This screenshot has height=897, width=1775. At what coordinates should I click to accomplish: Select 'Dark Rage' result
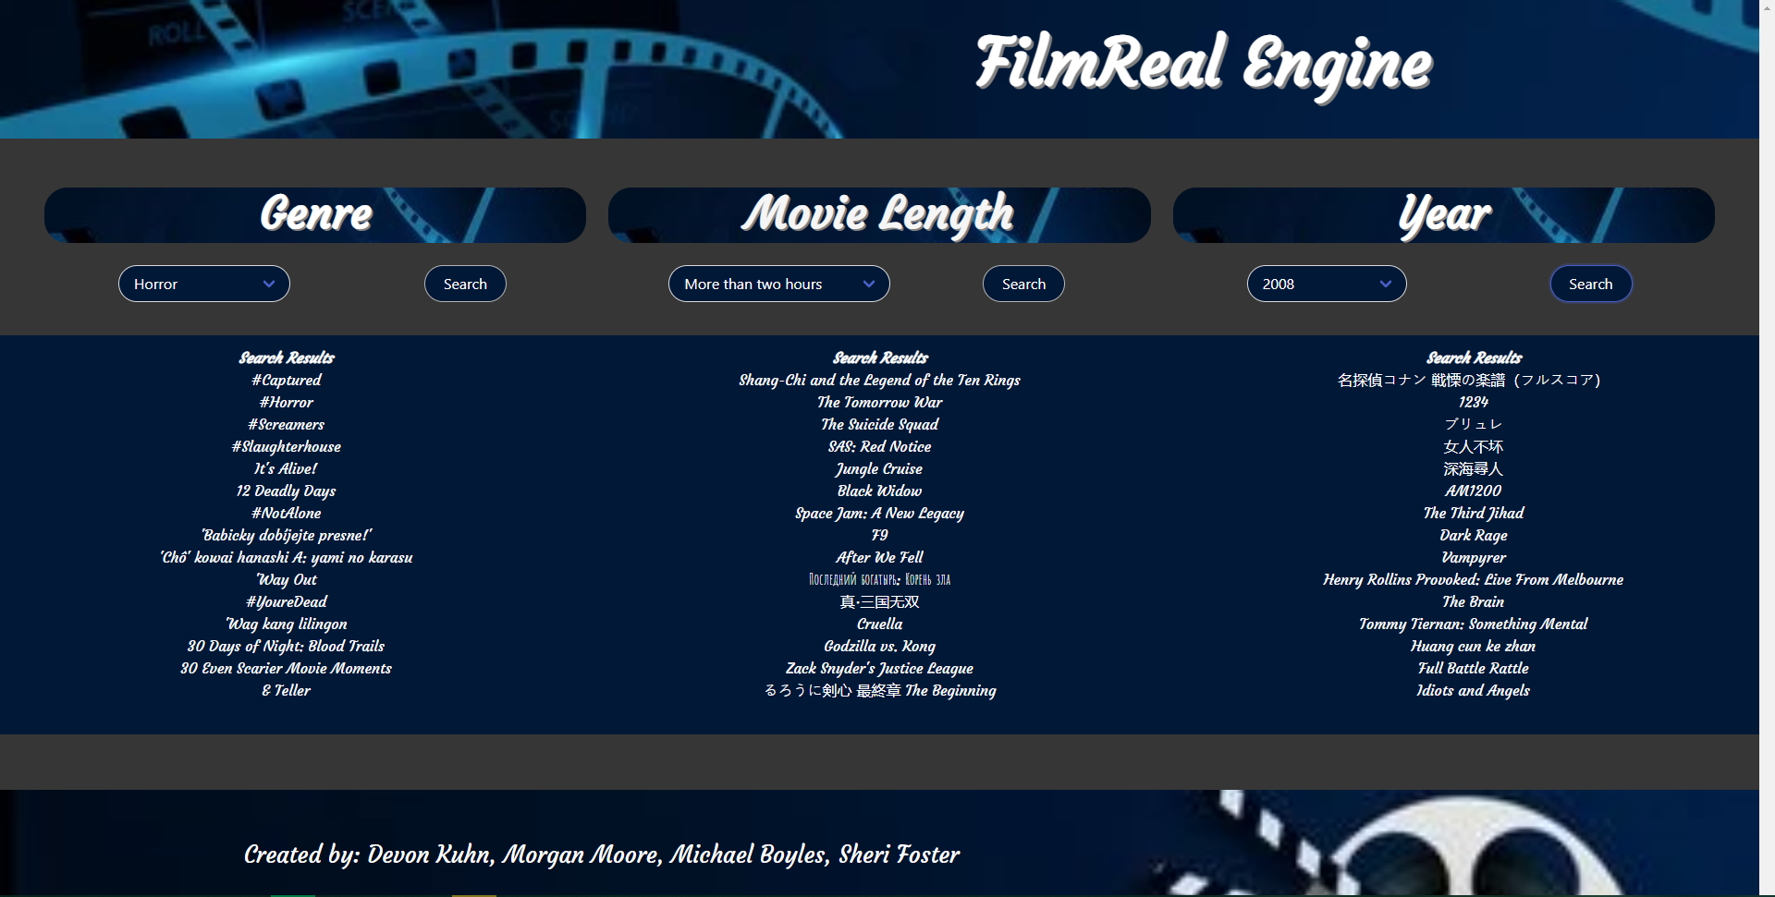(x=1474, y=535)
